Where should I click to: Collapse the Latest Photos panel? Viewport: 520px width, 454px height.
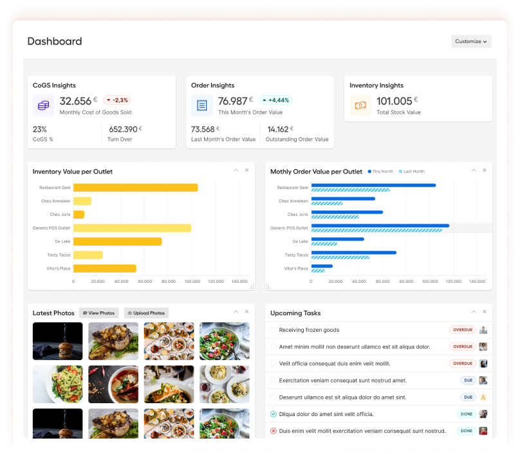(x=236, y=311)
